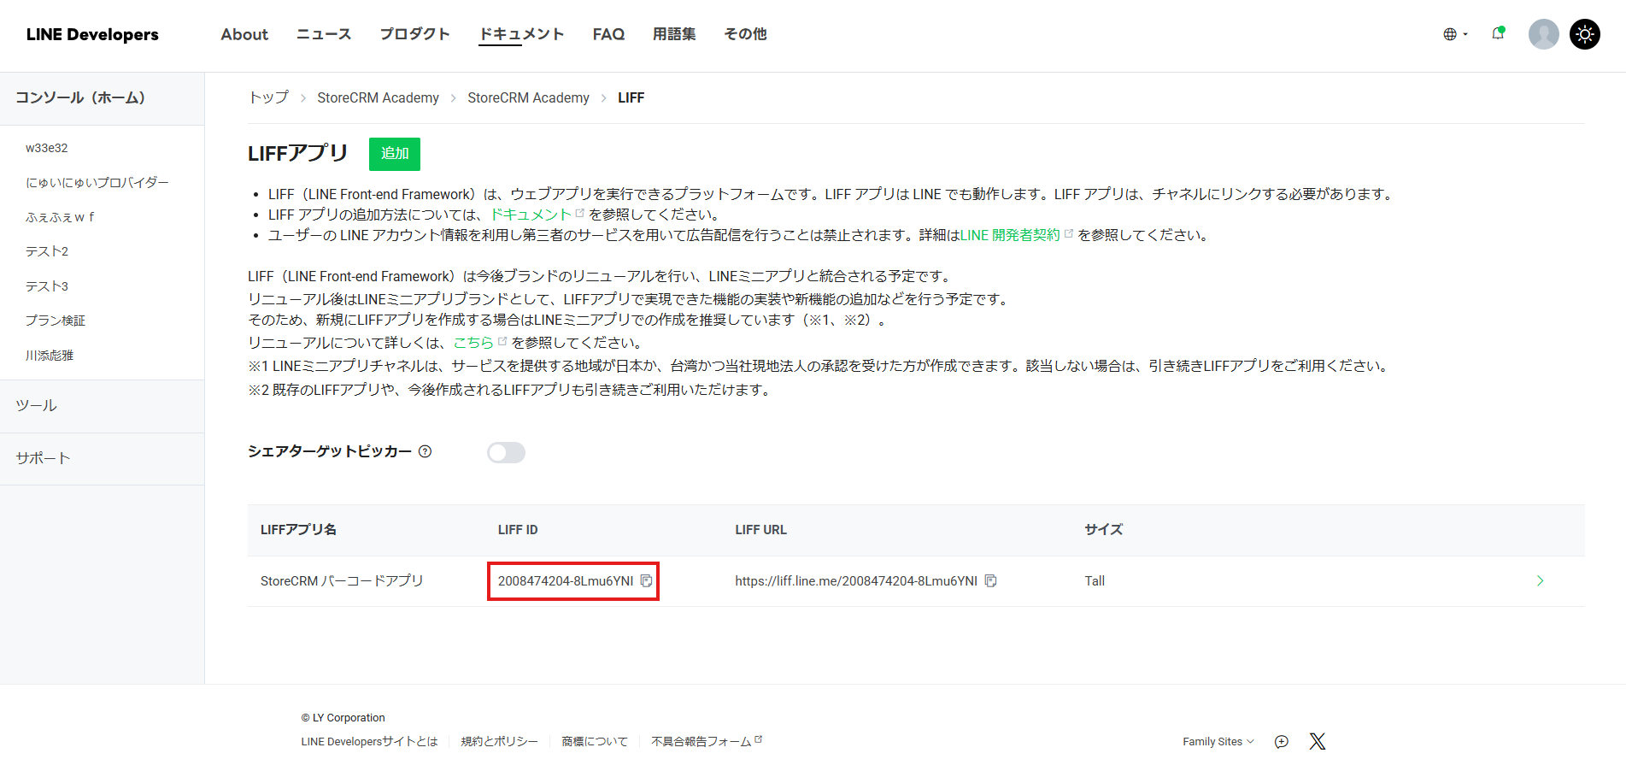The height and width of the screenshot is (771, 1626).
Task: Click the LINE Developers logo
Action: [92, 34]
